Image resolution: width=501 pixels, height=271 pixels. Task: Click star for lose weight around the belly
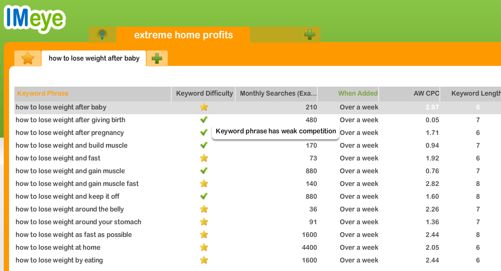click(204, 209)
